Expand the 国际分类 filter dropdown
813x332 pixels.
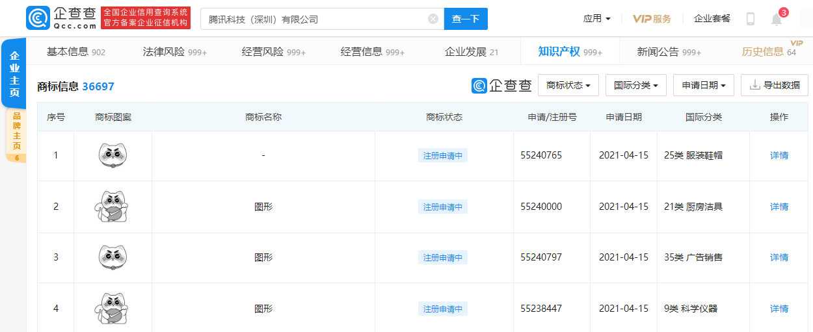click(635, 85)
